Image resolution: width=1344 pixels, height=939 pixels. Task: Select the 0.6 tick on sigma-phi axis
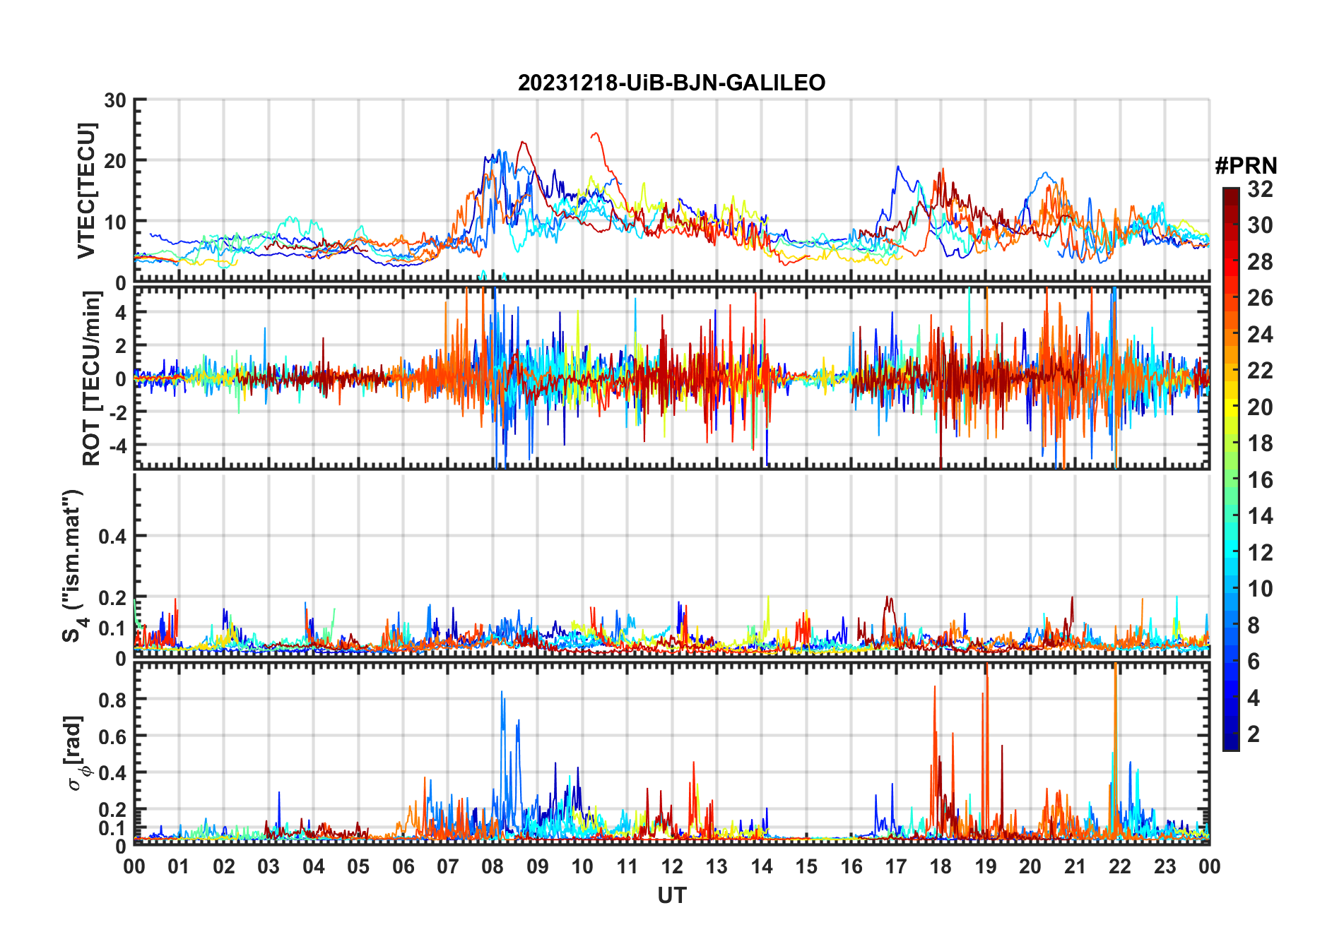click(112, 736)
